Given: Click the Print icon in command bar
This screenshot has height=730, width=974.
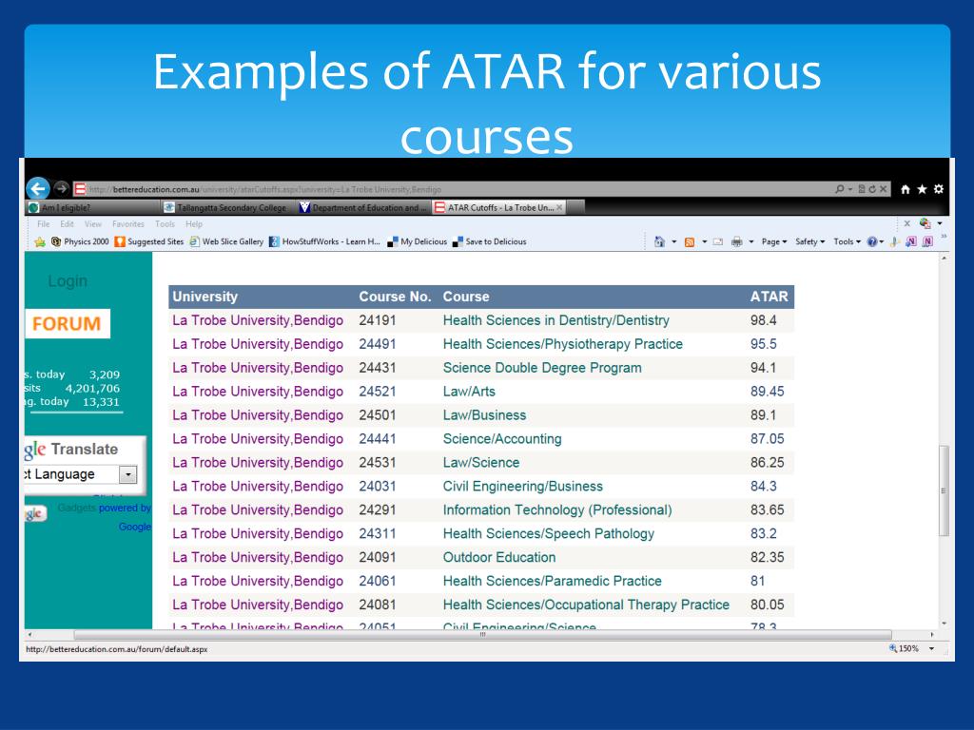Looking at the screenshot, I should [737, 242].
